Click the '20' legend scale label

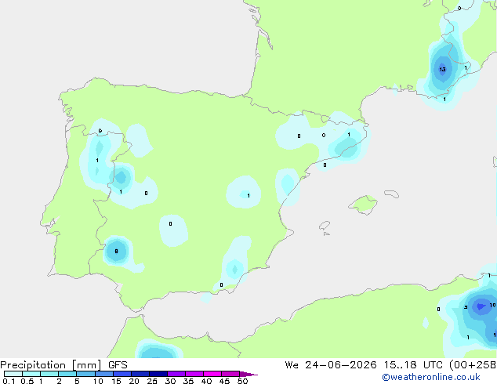pos(134,381)
